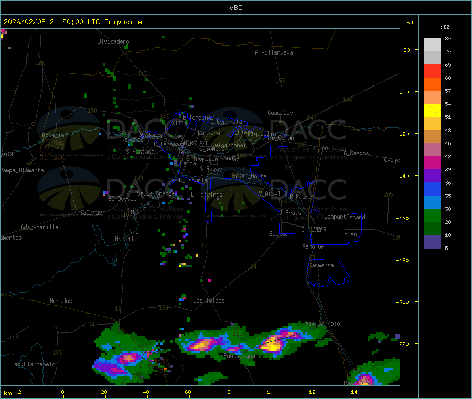This screenshot has height=399, width=472.
Task: Click the Punta_Agua label
Action: [x=239, y=356]
